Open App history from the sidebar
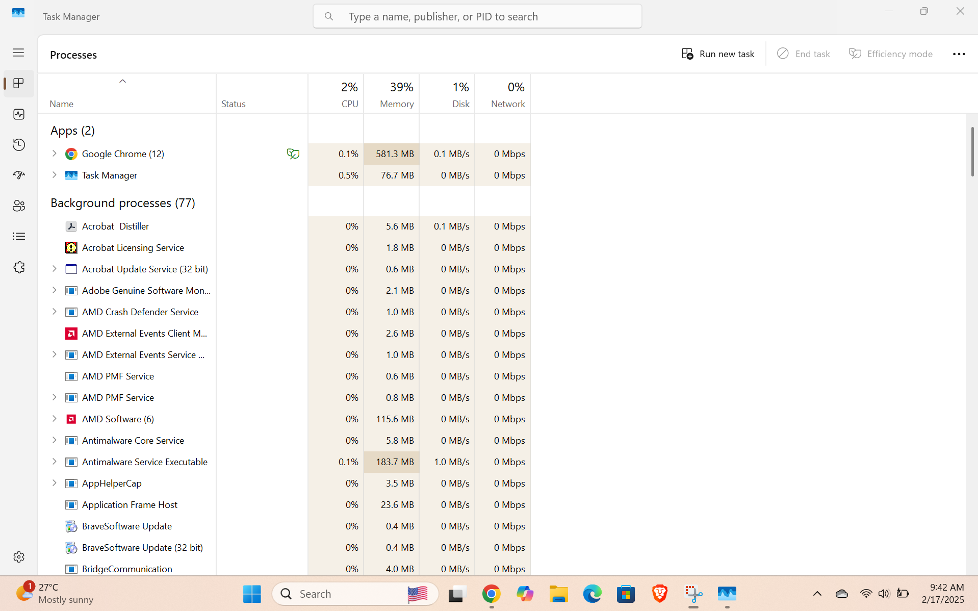 pyautogui.click(x=19, y=145)
